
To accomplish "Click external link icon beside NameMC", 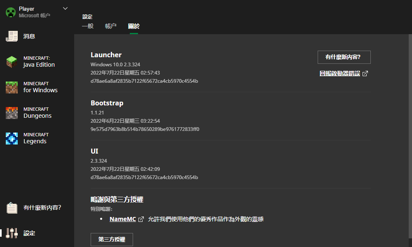I will pos(141,219).
